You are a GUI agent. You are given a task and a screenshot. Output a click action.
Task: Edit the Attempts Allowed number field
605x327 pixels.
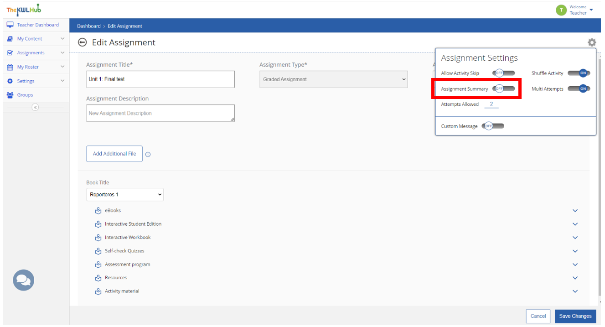pyautogui.click(x=491, y=104)
